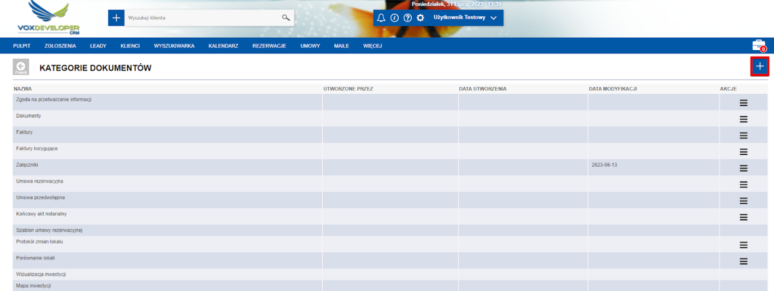Select the Załączniki row name
The height and width of the screenshot is (291, 774).
click(x=27, y=165)
